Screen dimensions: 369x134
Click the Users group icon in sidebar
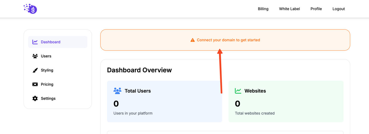pos(35,56)
